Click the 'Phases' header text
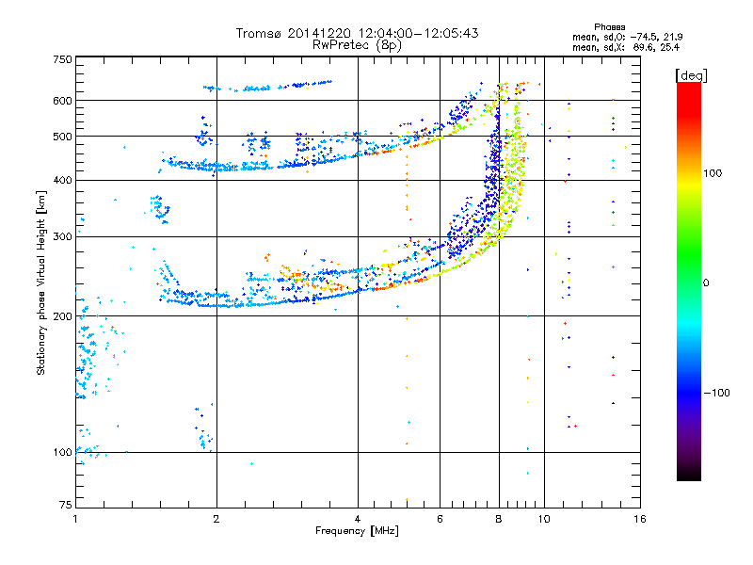753x565 pixels. click(609, 27)
